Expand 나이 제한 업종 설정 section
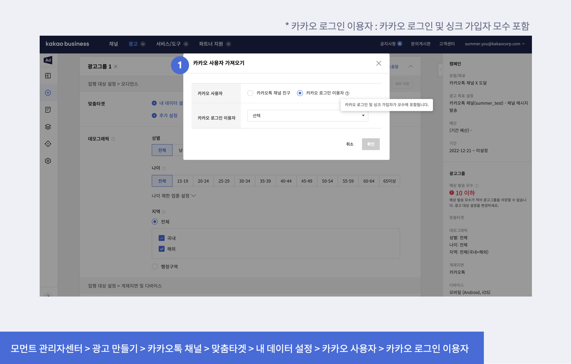Image resolution: width=571 pixels, height=364 pixels. coord(174,196)
